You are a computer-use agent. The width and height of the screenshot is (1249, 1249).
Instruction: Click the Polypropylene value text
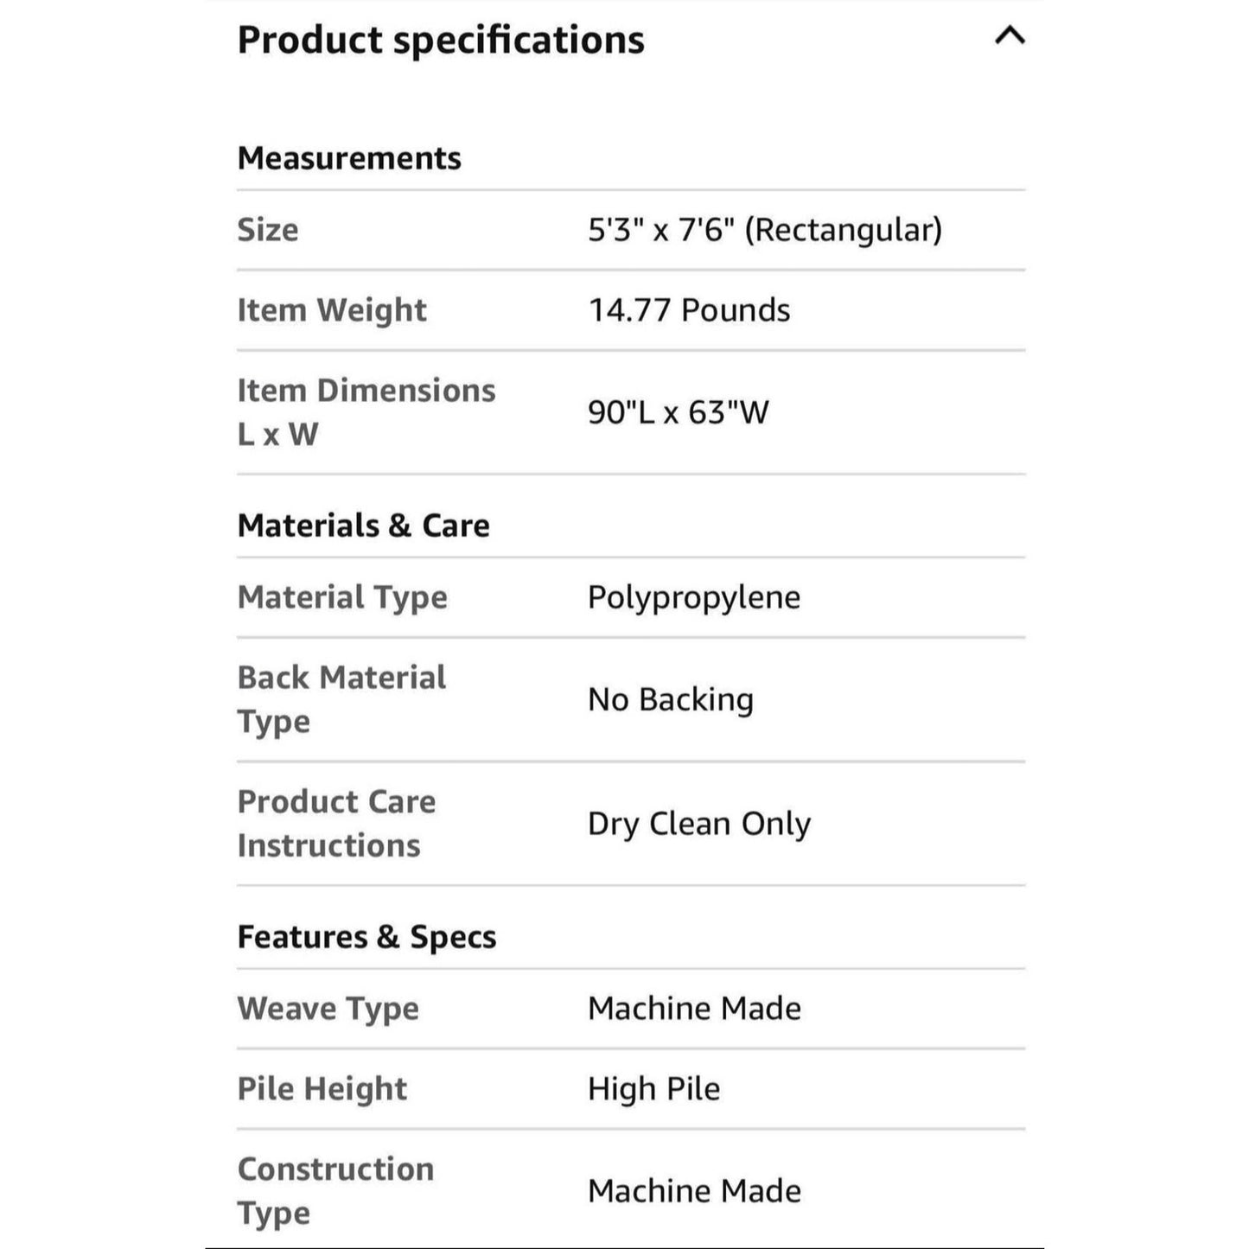(694, 597)
